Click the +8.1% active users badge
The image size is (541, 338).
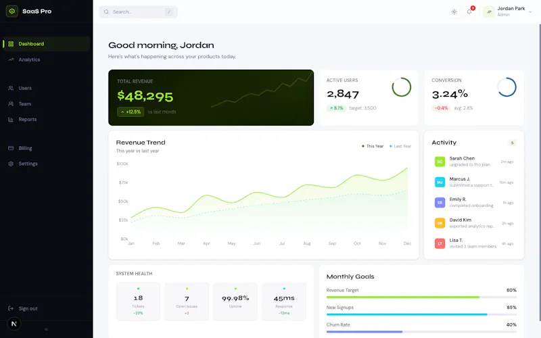(x=336, y=108)
